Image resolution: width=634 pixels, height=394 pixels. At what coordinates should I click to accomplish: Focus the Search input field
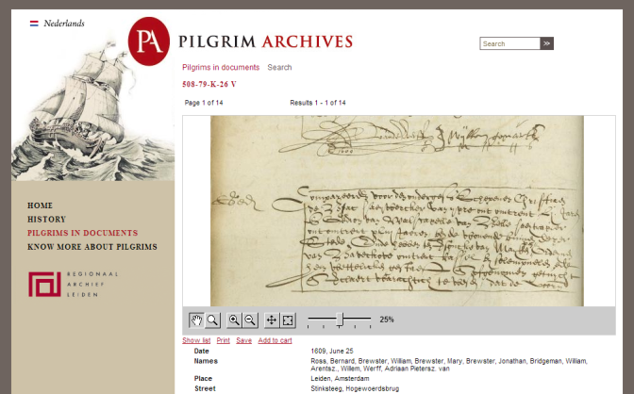[509, 43]
